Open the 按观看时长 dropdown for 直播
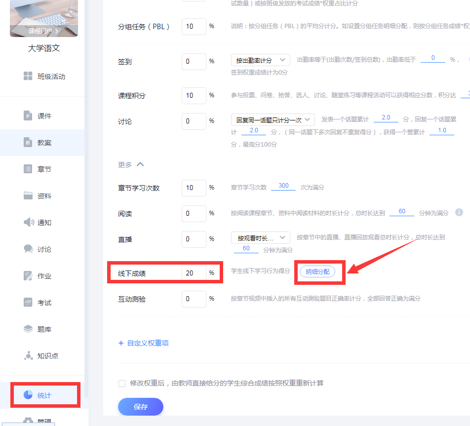Viewport: 470px width, 426px height. [260, 238]
